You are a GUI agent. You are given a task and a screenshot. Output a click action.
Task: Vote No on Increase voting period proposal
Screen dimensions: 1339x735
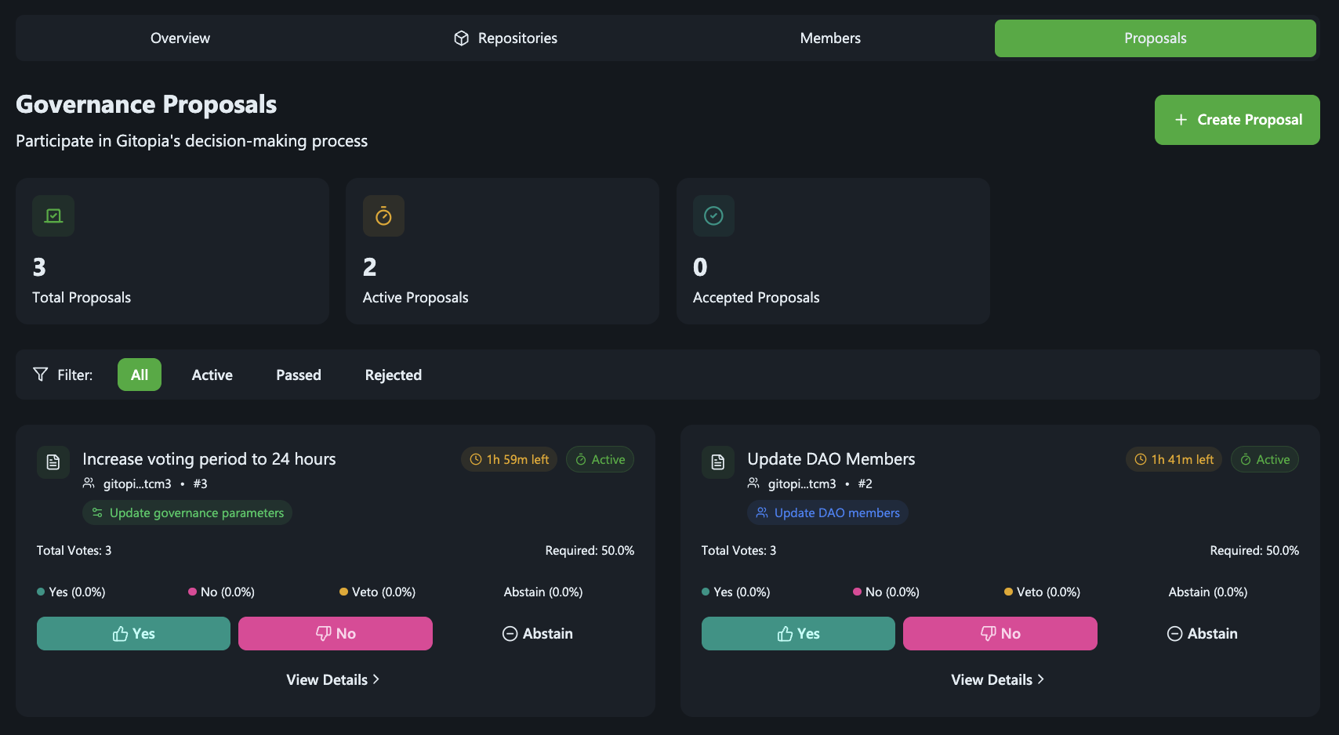coord(336,633)
